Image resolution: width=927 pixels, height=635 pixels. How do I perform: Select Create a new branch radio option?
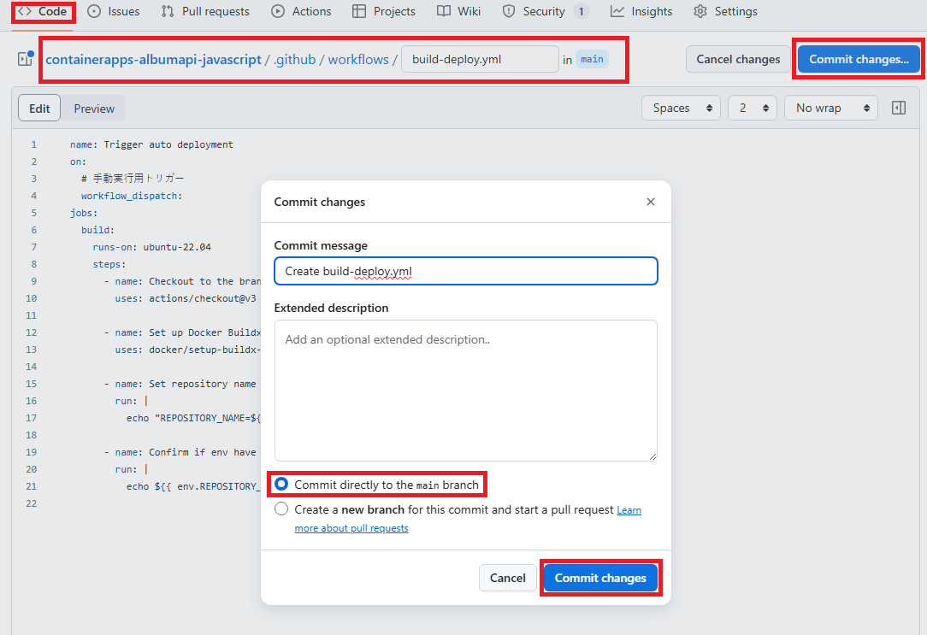[281, 509]
